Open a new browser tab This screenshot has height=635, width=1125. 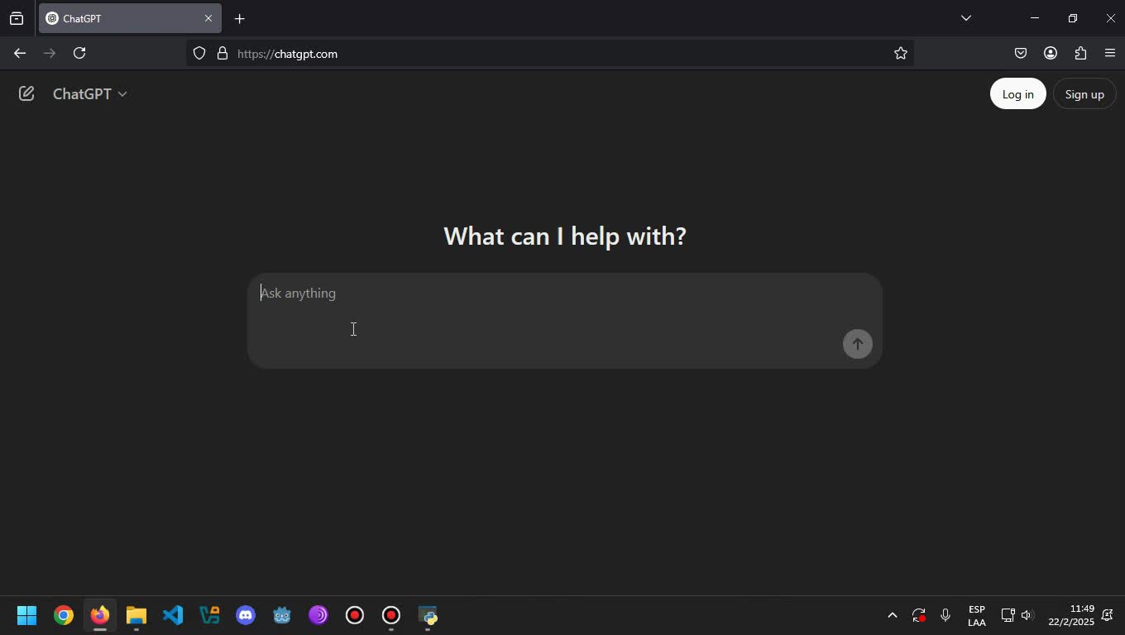pos(239,18)
